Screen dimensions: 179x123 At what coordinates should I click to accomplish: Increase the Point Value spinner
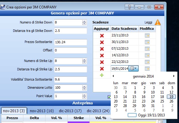[x=84, y=95]
